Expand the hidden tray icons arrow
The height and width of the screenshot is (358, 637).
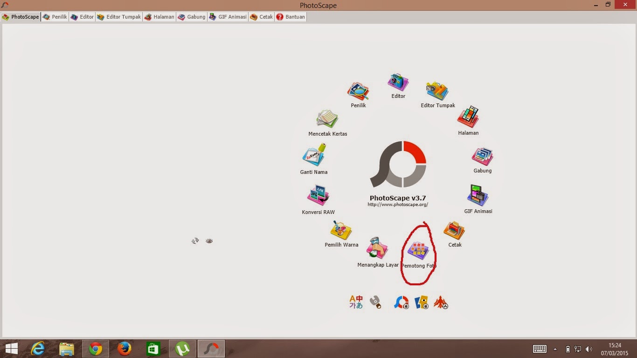tap(555, 349)
